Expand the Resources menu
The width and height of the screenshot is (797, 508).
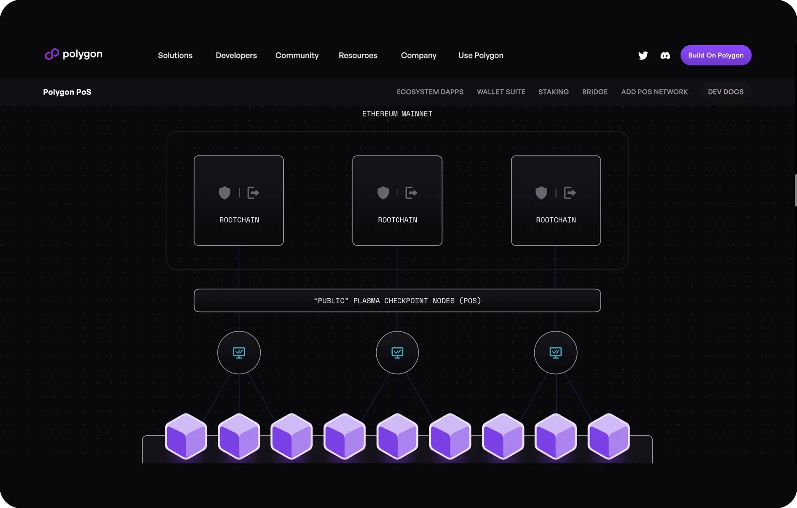pyautogui.click(x=358, y=55)
